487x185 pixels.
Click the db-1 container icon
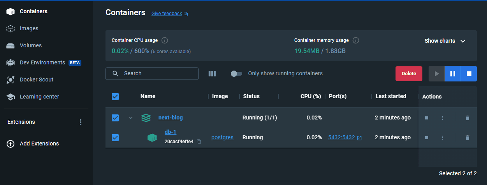pyautogui.click(x=152, y=138)
